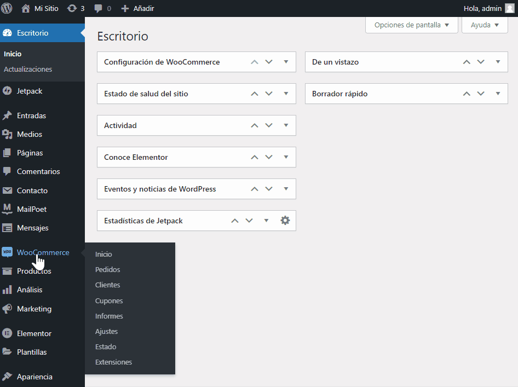Click the Plantillas folder icon
518x387 pixels.
point(7,351)
